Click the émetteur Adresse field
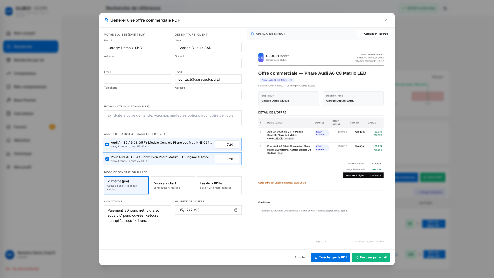This screenshot has width=494, height=278. coord(137,63)
